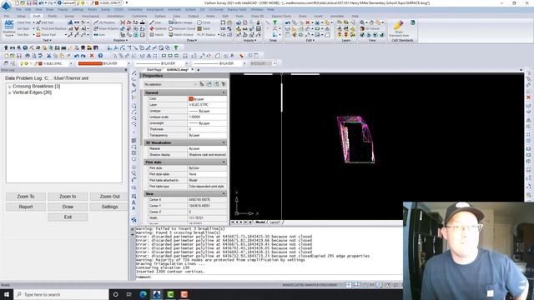Select the Circle tool in ribbon
The height and width of the screenshot is (300, 534).
pyautogui.click(x=204, y=22)
